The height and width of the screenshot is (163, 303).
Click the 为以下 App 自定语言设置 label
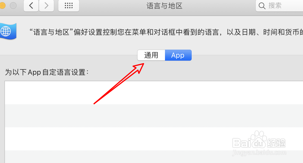tap(47, 72)
